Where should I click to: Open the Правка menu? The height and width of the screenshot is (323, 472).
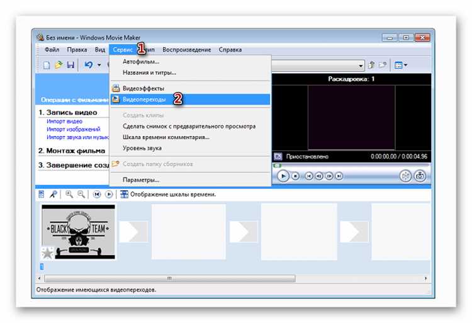click(77, 50)
